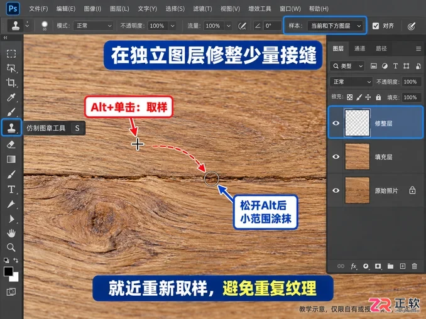The image size is (426, 319).
Task: Click the foreground color swatch
Action: pos(8,271)
